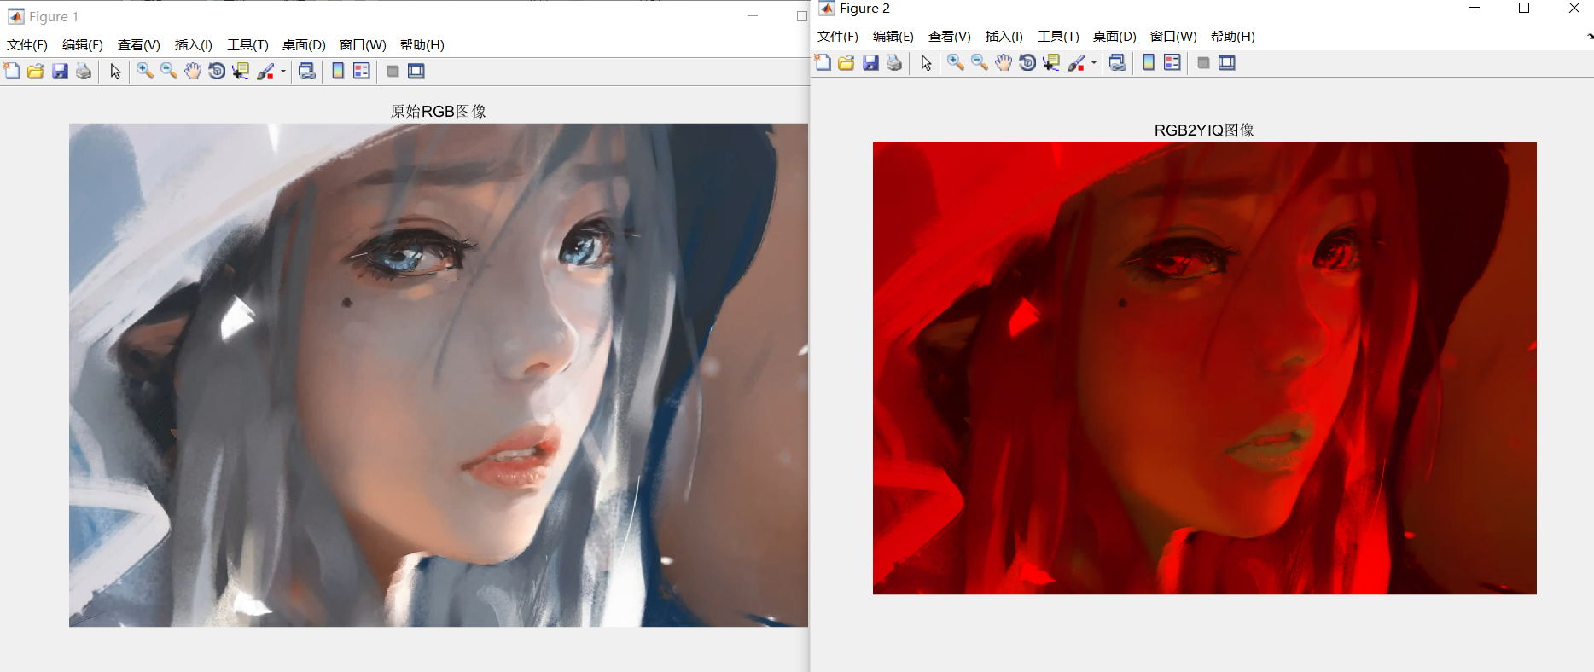Save figure icon in Figure 1 toolbar
The height and width of the screenshot is (672, 1594).
pyautogui.click(x=60, y=71)
